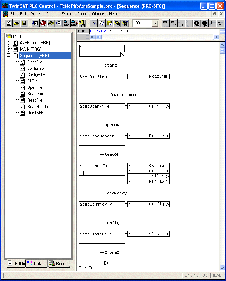Select the ReadDimStep step box

[102, 80]
